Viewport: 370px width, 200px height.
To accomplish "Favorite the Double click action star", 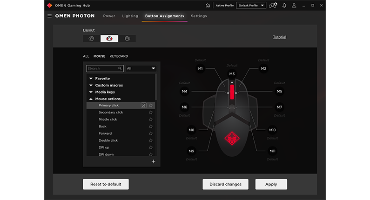I will pos(151,140).
